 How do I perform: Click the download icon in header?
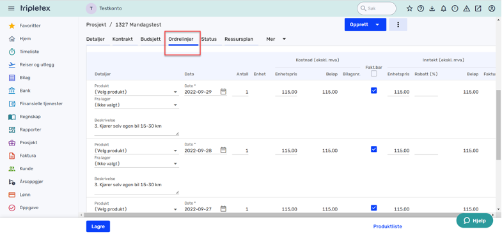pyautogui.click(x=432, y=9)
